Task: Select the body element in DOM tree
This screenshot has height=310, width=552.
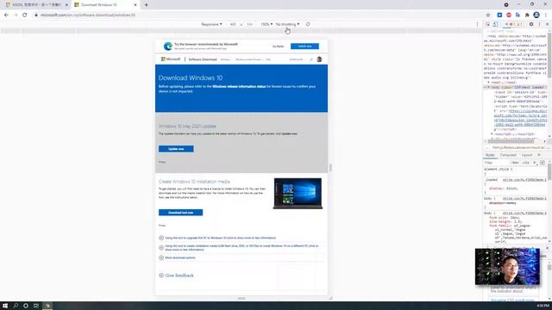Action: point(516,87)
